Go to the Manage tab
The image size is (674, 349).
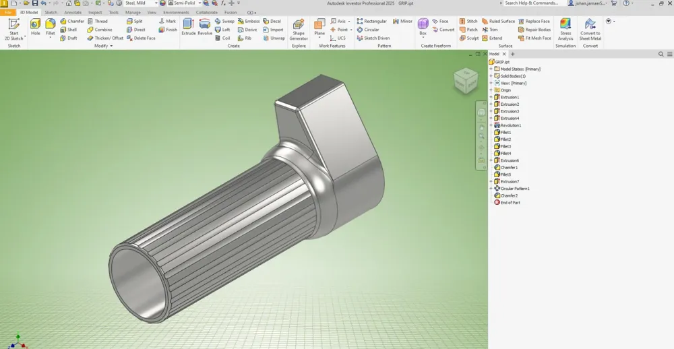(x=133, y=12)
